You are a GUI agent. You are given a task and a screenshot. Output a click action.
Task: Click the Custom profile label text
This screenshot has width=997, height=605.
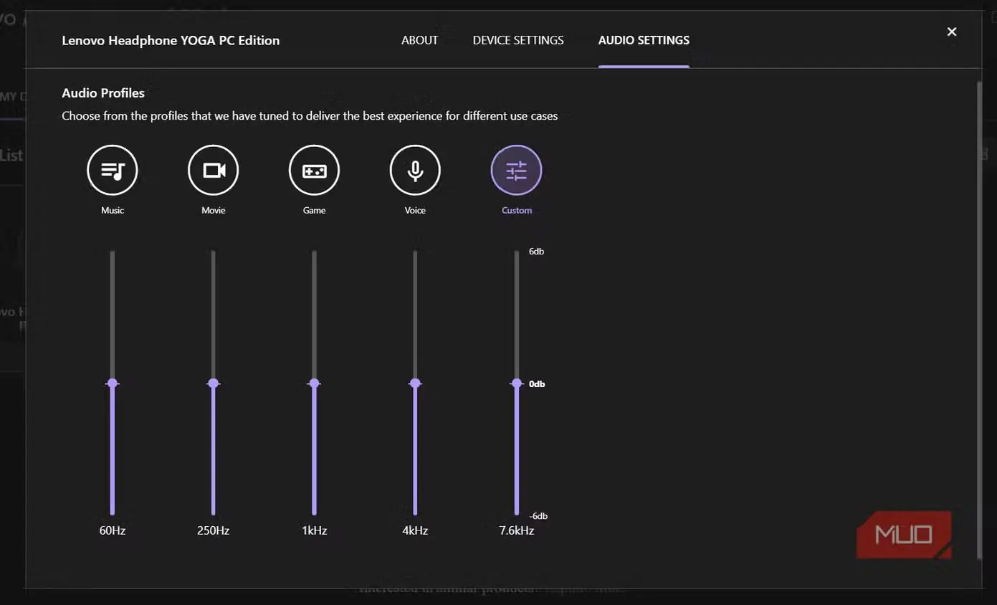coord(517,211)
